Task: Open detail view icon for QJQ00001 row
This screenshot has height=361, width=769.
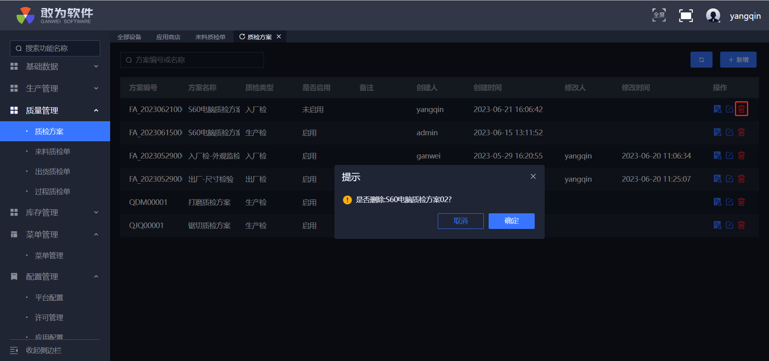Action: (x=717, y=225)
